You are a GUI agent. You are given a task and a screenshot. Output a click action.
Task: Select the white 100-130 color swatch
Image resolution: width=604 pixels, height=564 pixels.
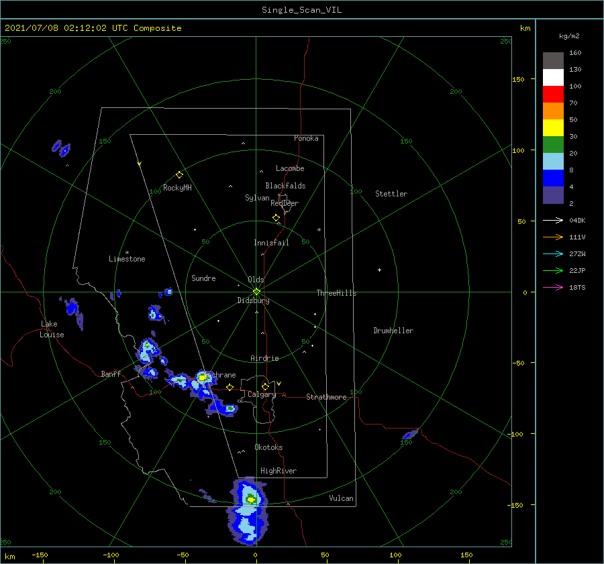(x=553, y=77)
